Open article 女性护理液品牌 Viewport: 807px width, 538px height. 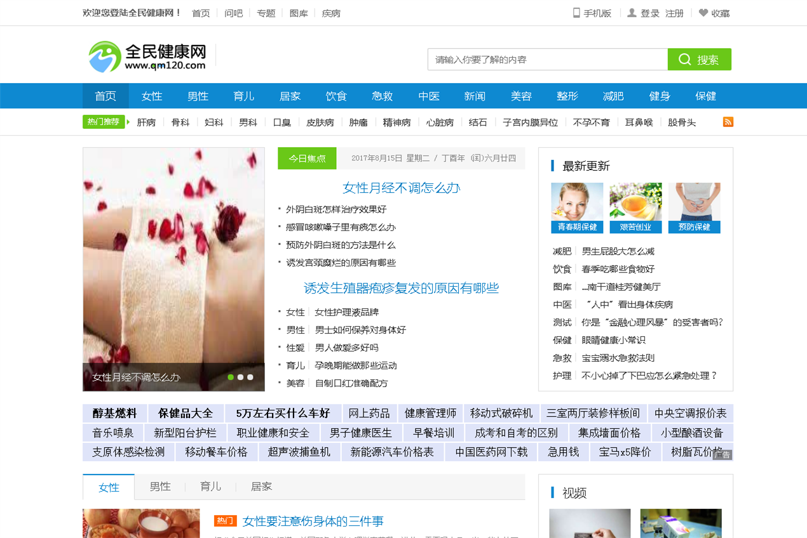point(347,312)
